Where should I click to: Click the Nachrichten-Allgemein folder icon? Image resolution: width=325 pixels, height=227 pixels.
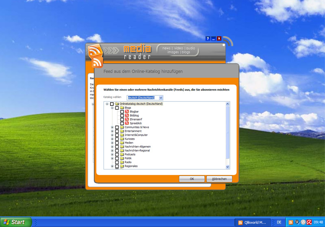pyautogui.click(x=122, y=147)
